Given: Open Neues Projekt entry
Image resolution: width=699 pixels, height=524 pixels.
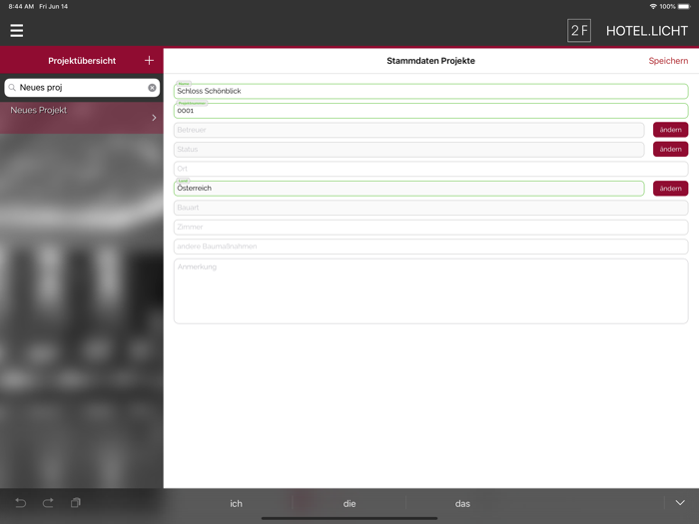Looking at the screenshot, I should click(82, 118).
